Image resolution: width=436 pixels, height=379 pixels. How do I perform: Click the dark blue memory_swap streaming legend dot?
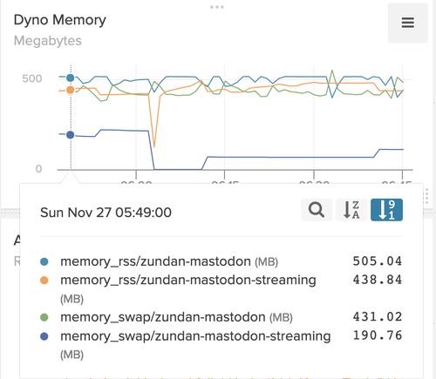pos(44,336)
